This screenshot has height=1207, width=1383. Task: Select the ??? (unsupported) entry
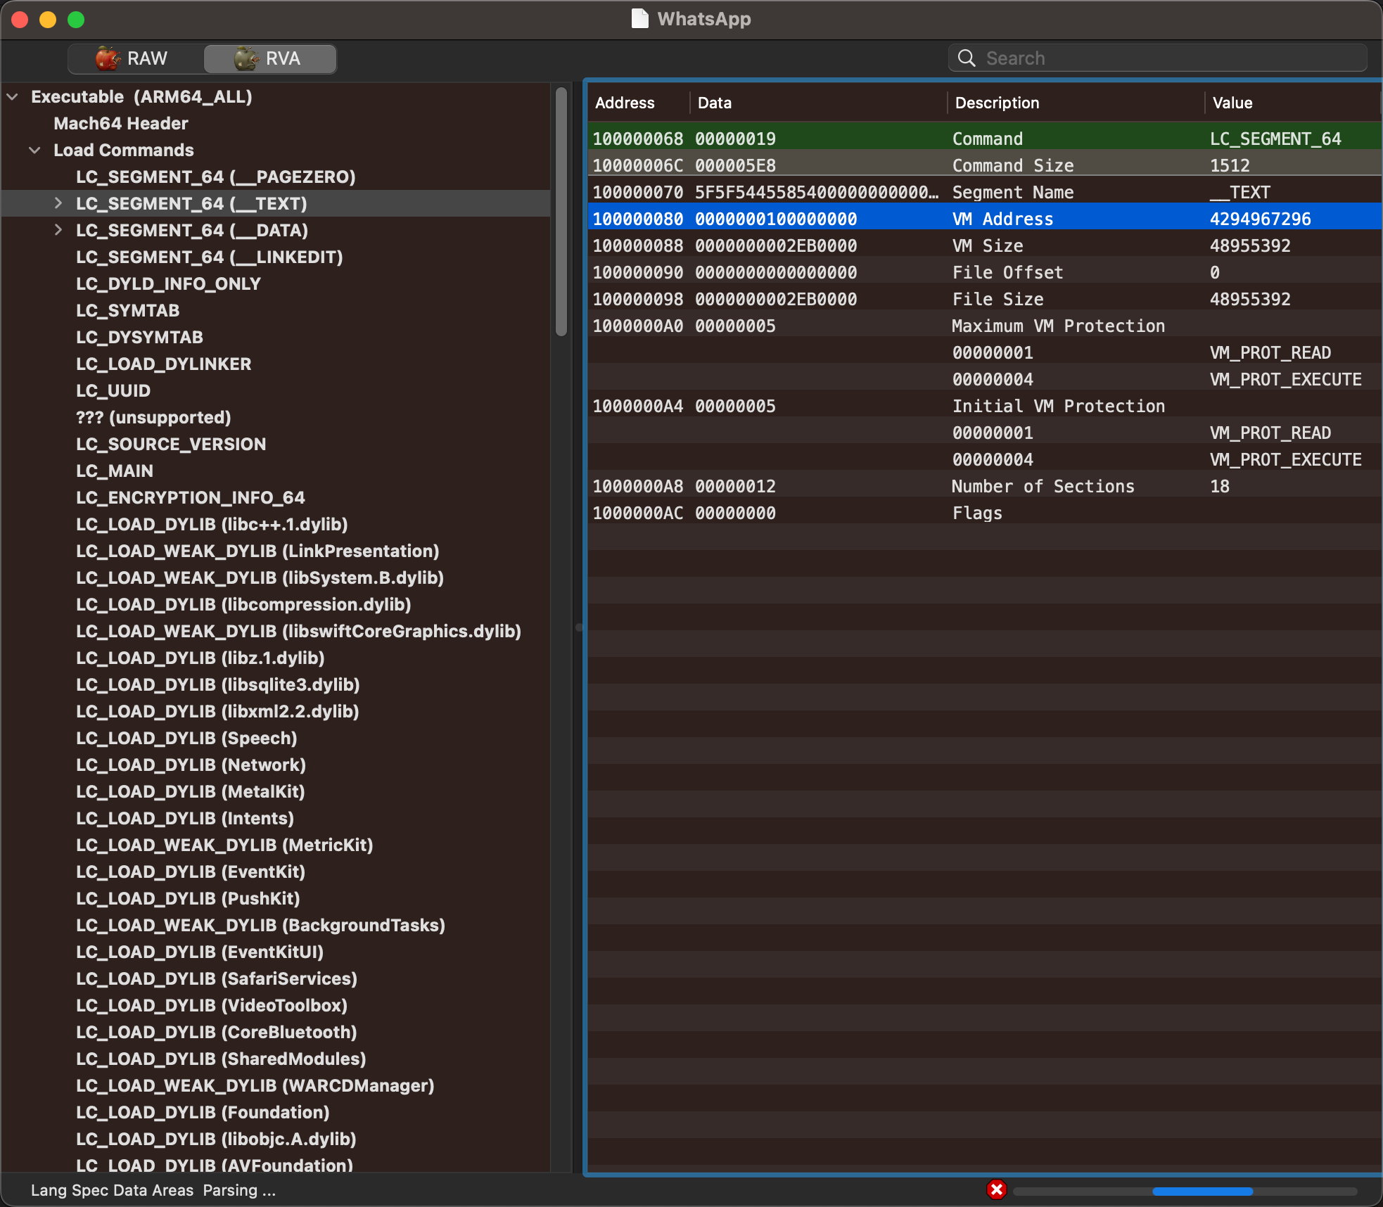point(154,417)
